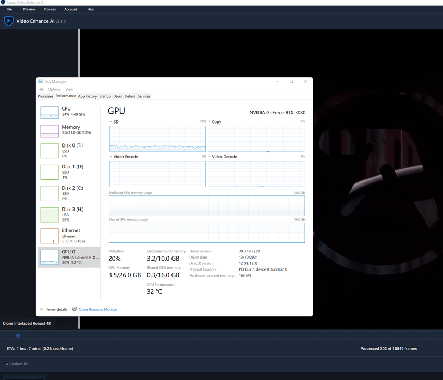The height and width of the screenshot is (380, 443).
Task: Click the Video Enhance AI play logo
Action: point(8,21)
